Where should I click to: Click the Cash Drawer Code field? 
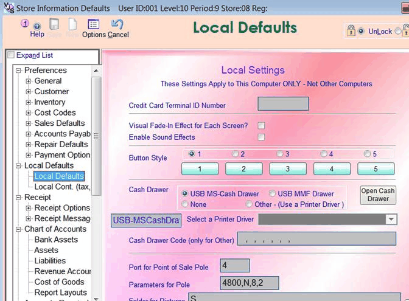click(x=316, y=238)
